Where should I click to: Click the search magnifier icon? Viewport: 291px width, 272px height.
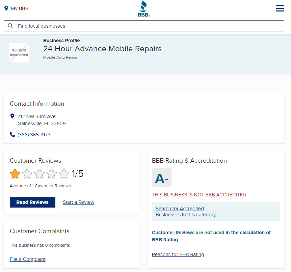tap(10, 26)
